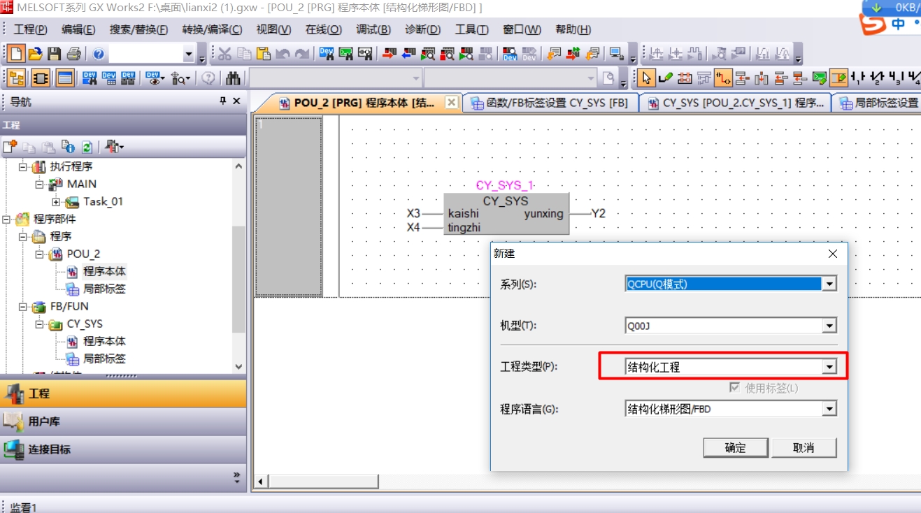
Task: Click the blue Help question mark icon
Action: [x=99, y=54]
